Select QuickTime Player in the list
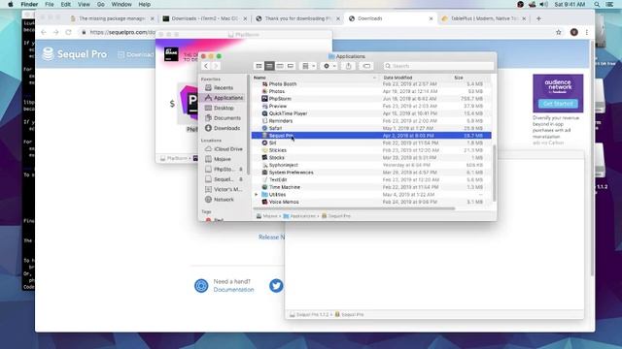This screenshot has width=622, height=349. point(371,113)
